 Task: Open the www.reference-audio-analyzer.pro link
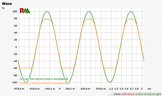pyautogui.click(x=137, y=94)
